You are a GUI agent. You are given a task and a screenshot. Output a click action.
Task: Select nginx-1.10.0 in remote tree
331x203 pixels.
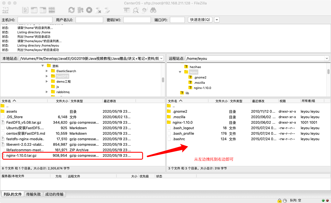(202, 88)
